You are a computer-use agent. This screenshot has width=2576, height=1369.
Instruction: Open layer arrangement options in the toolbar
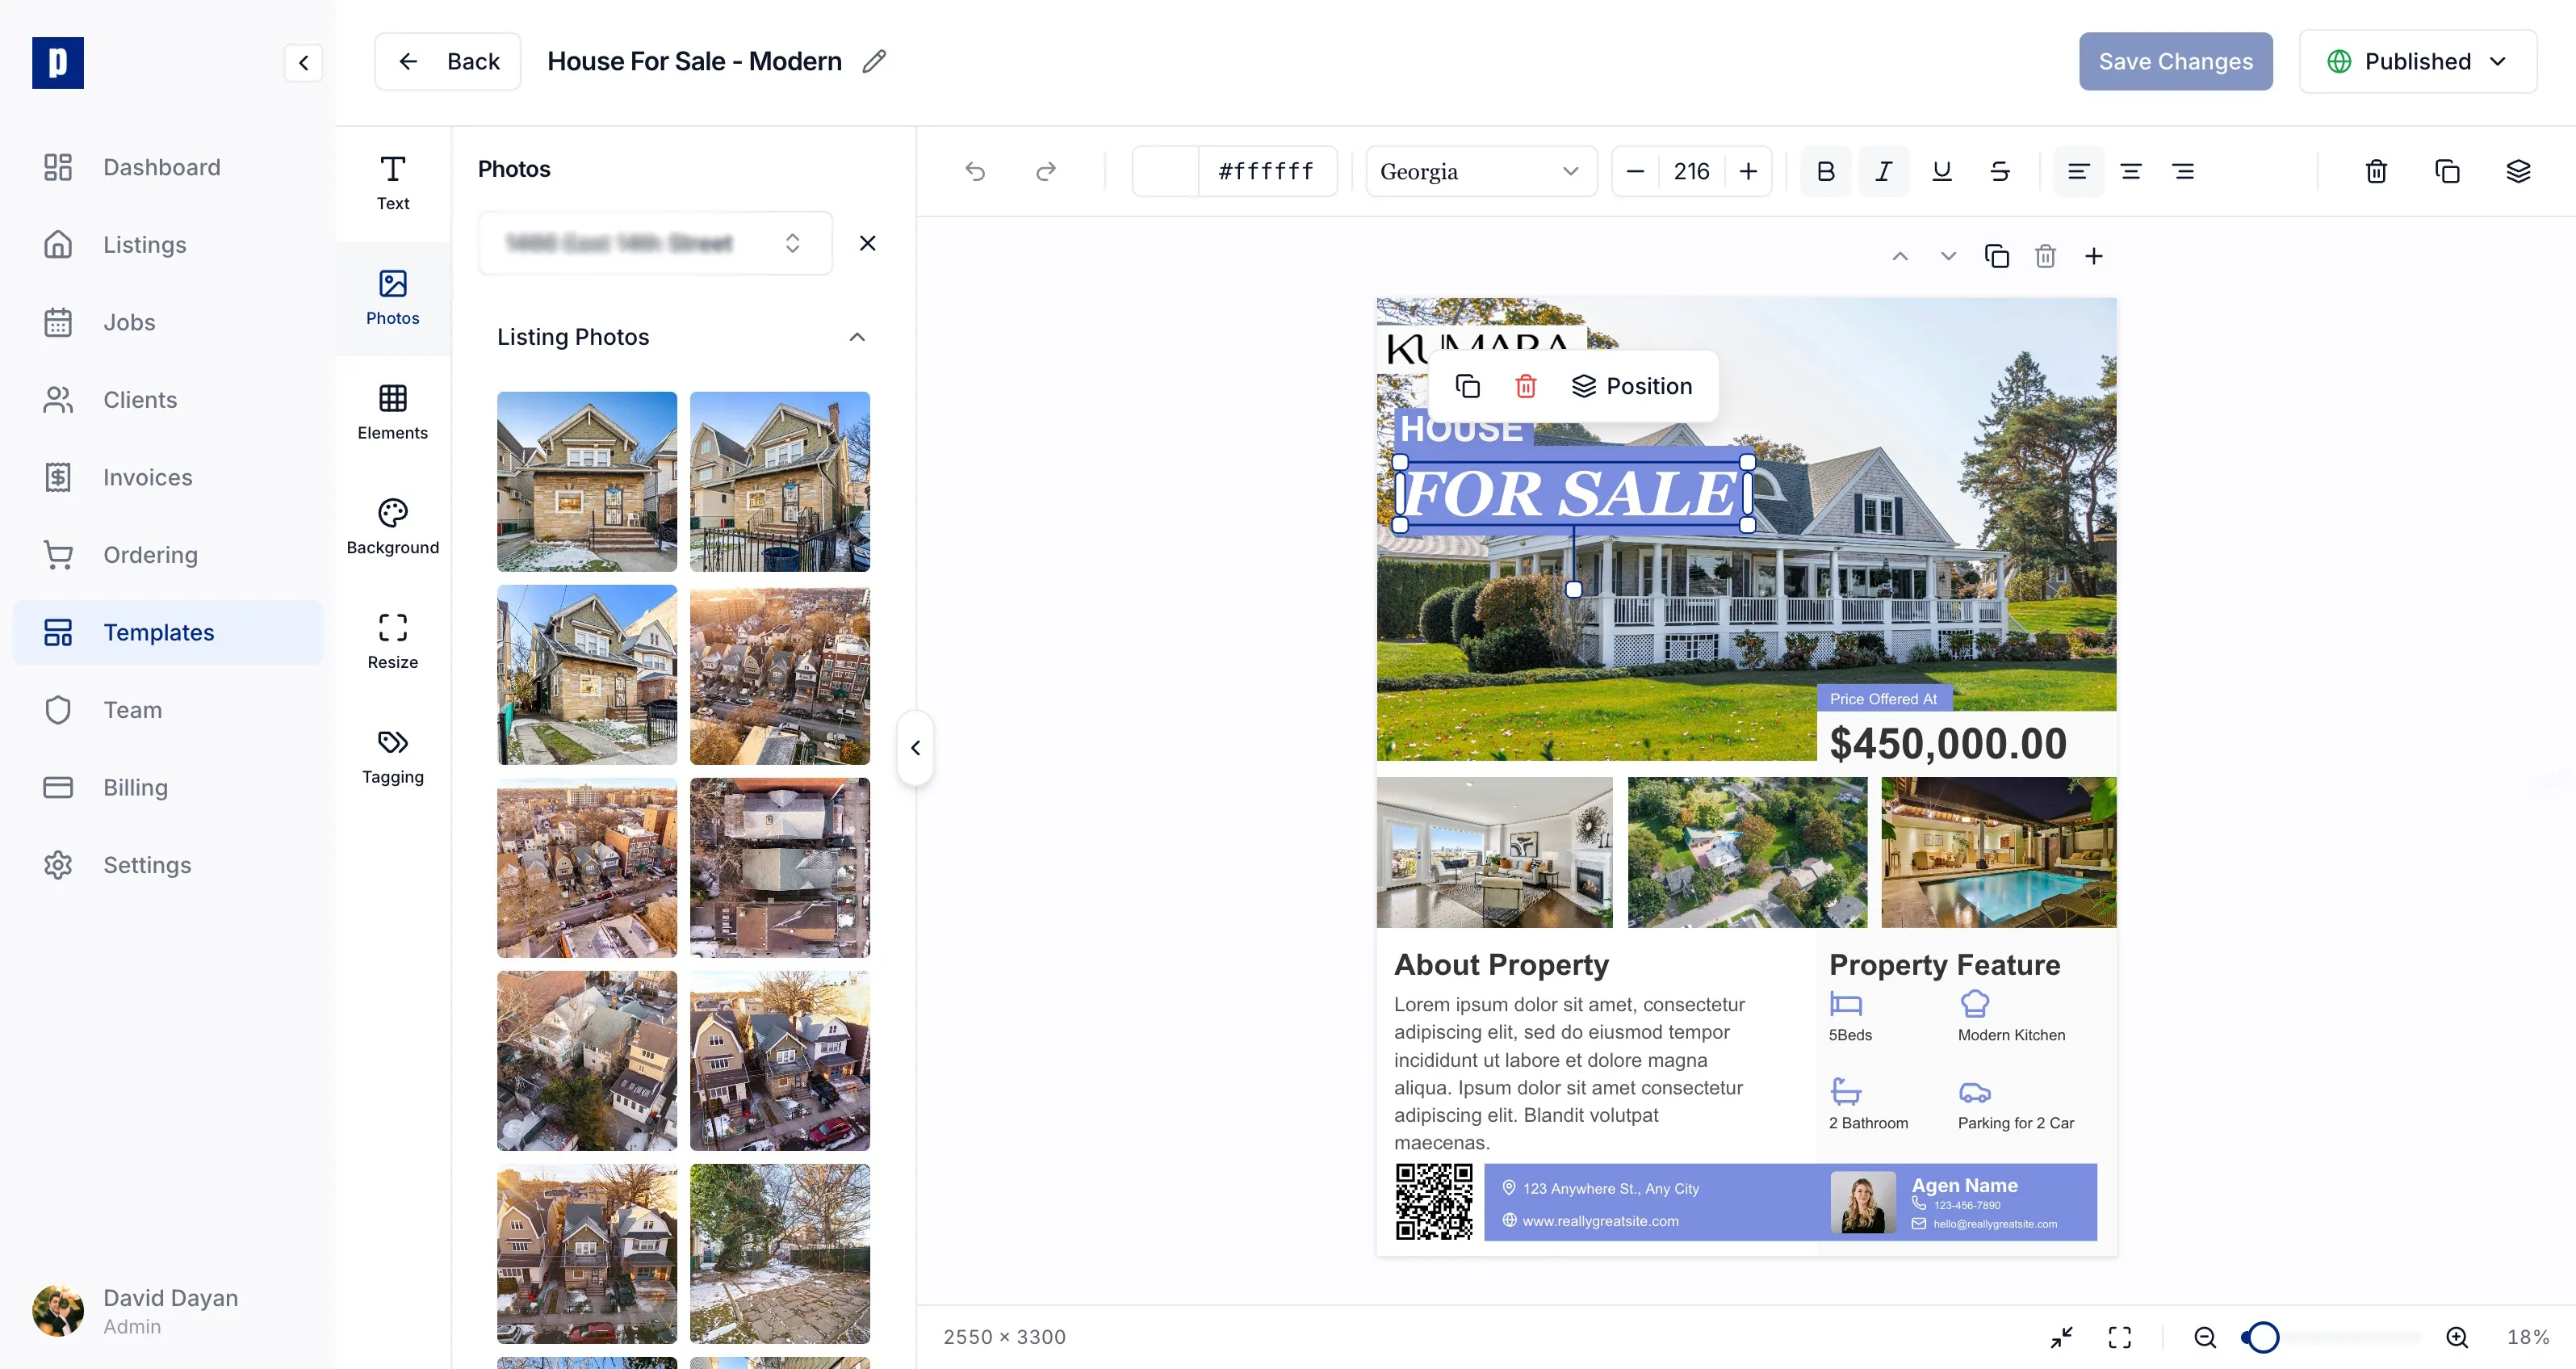(2519, 171)
